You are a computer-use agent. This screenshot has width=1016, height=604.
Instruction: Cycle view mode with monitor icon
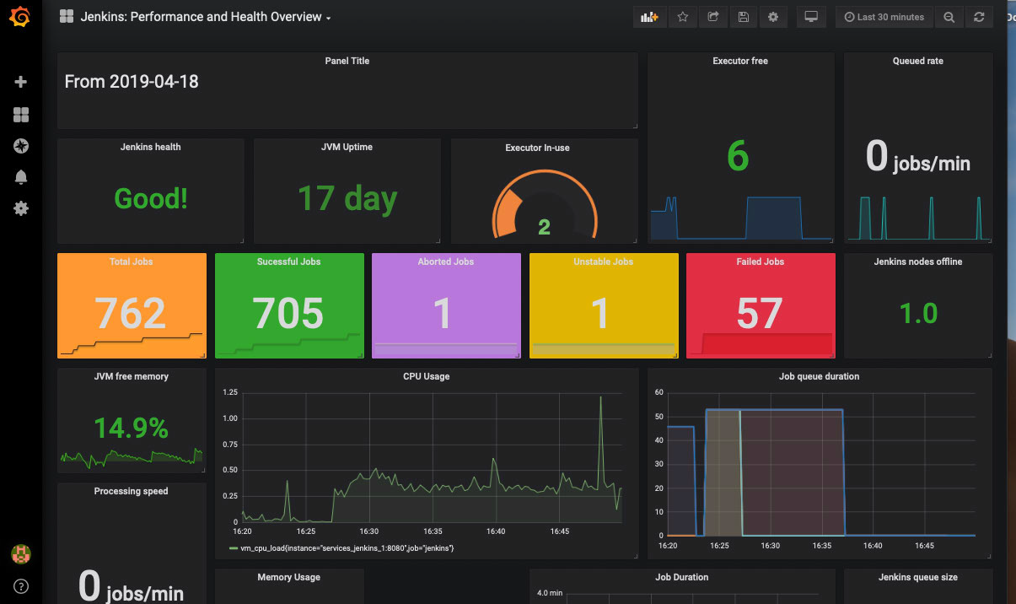811,17
